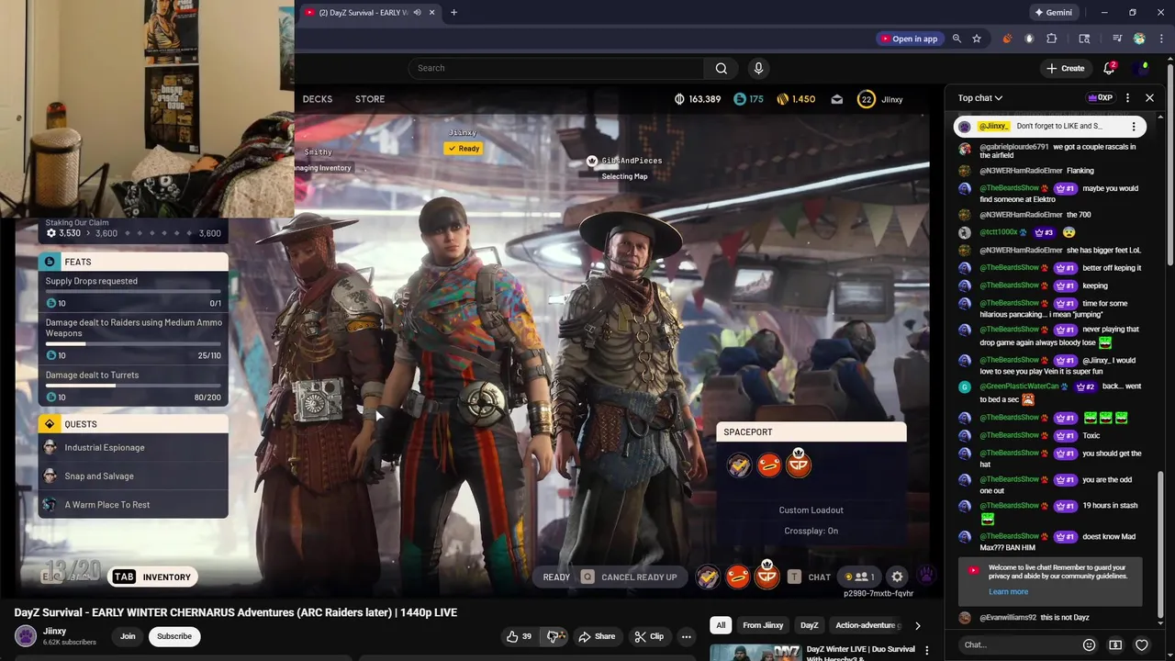Click the paw watermark channel logo
The width and height of the screenshot is (1175, 661).
point(926,576)
